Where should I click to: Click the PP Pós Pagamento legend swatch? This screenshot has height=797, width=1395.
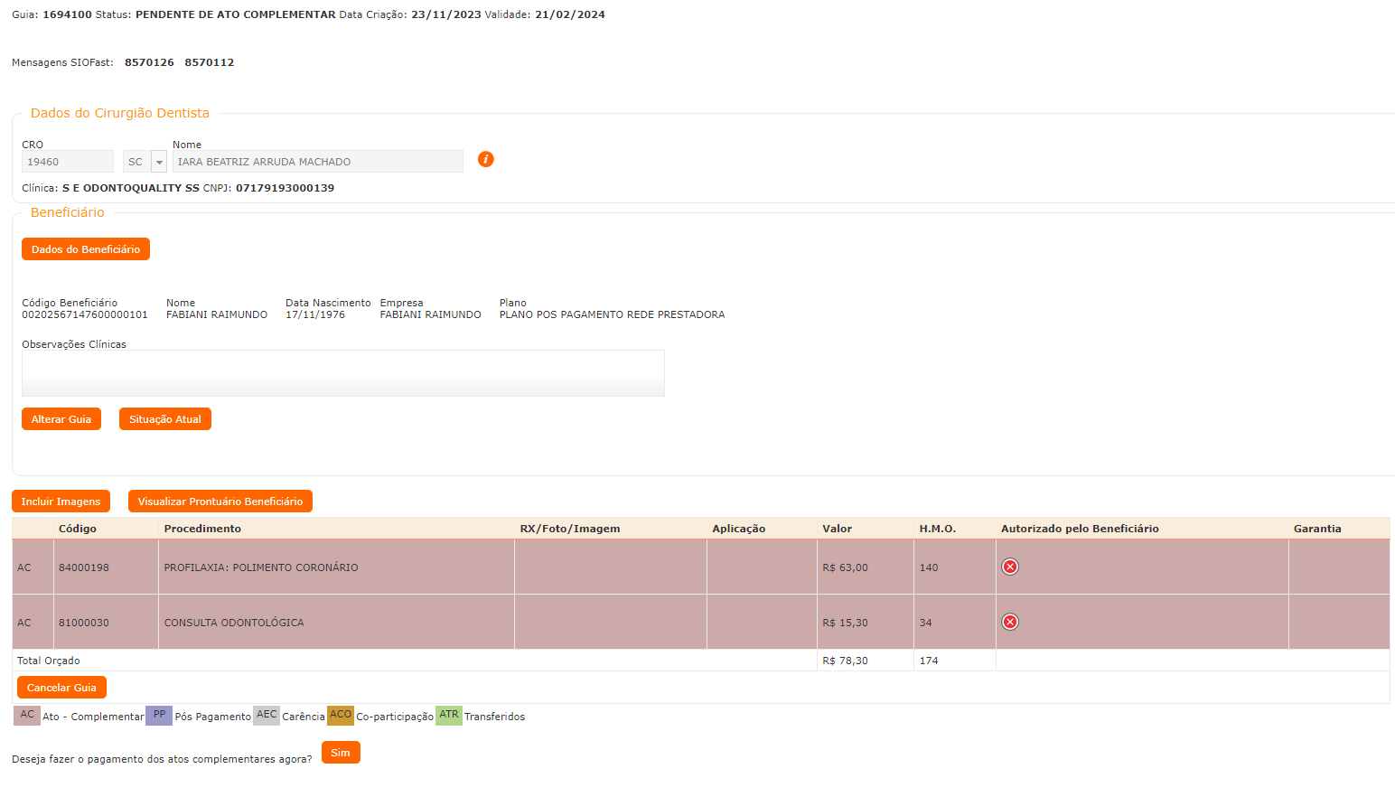(159, 715)
